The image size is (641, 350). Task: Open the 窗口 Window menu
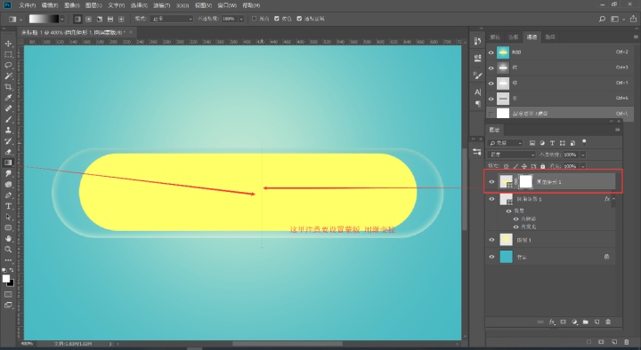tap(227, 5)
